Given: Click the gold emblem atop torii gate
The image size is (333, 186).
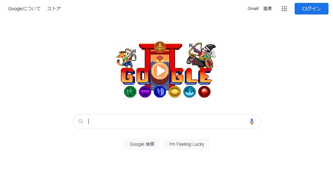Looking at the screenshot, I should [160, 47].
